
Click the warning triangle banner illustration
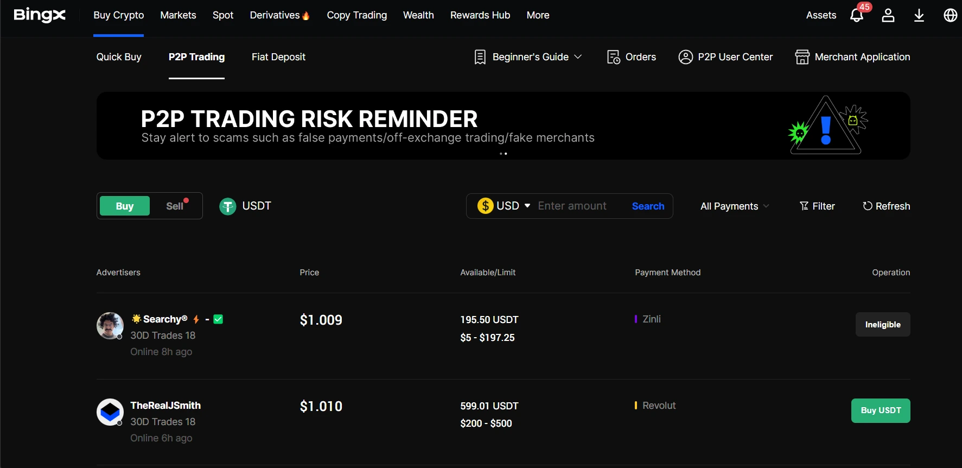point(827,125)
